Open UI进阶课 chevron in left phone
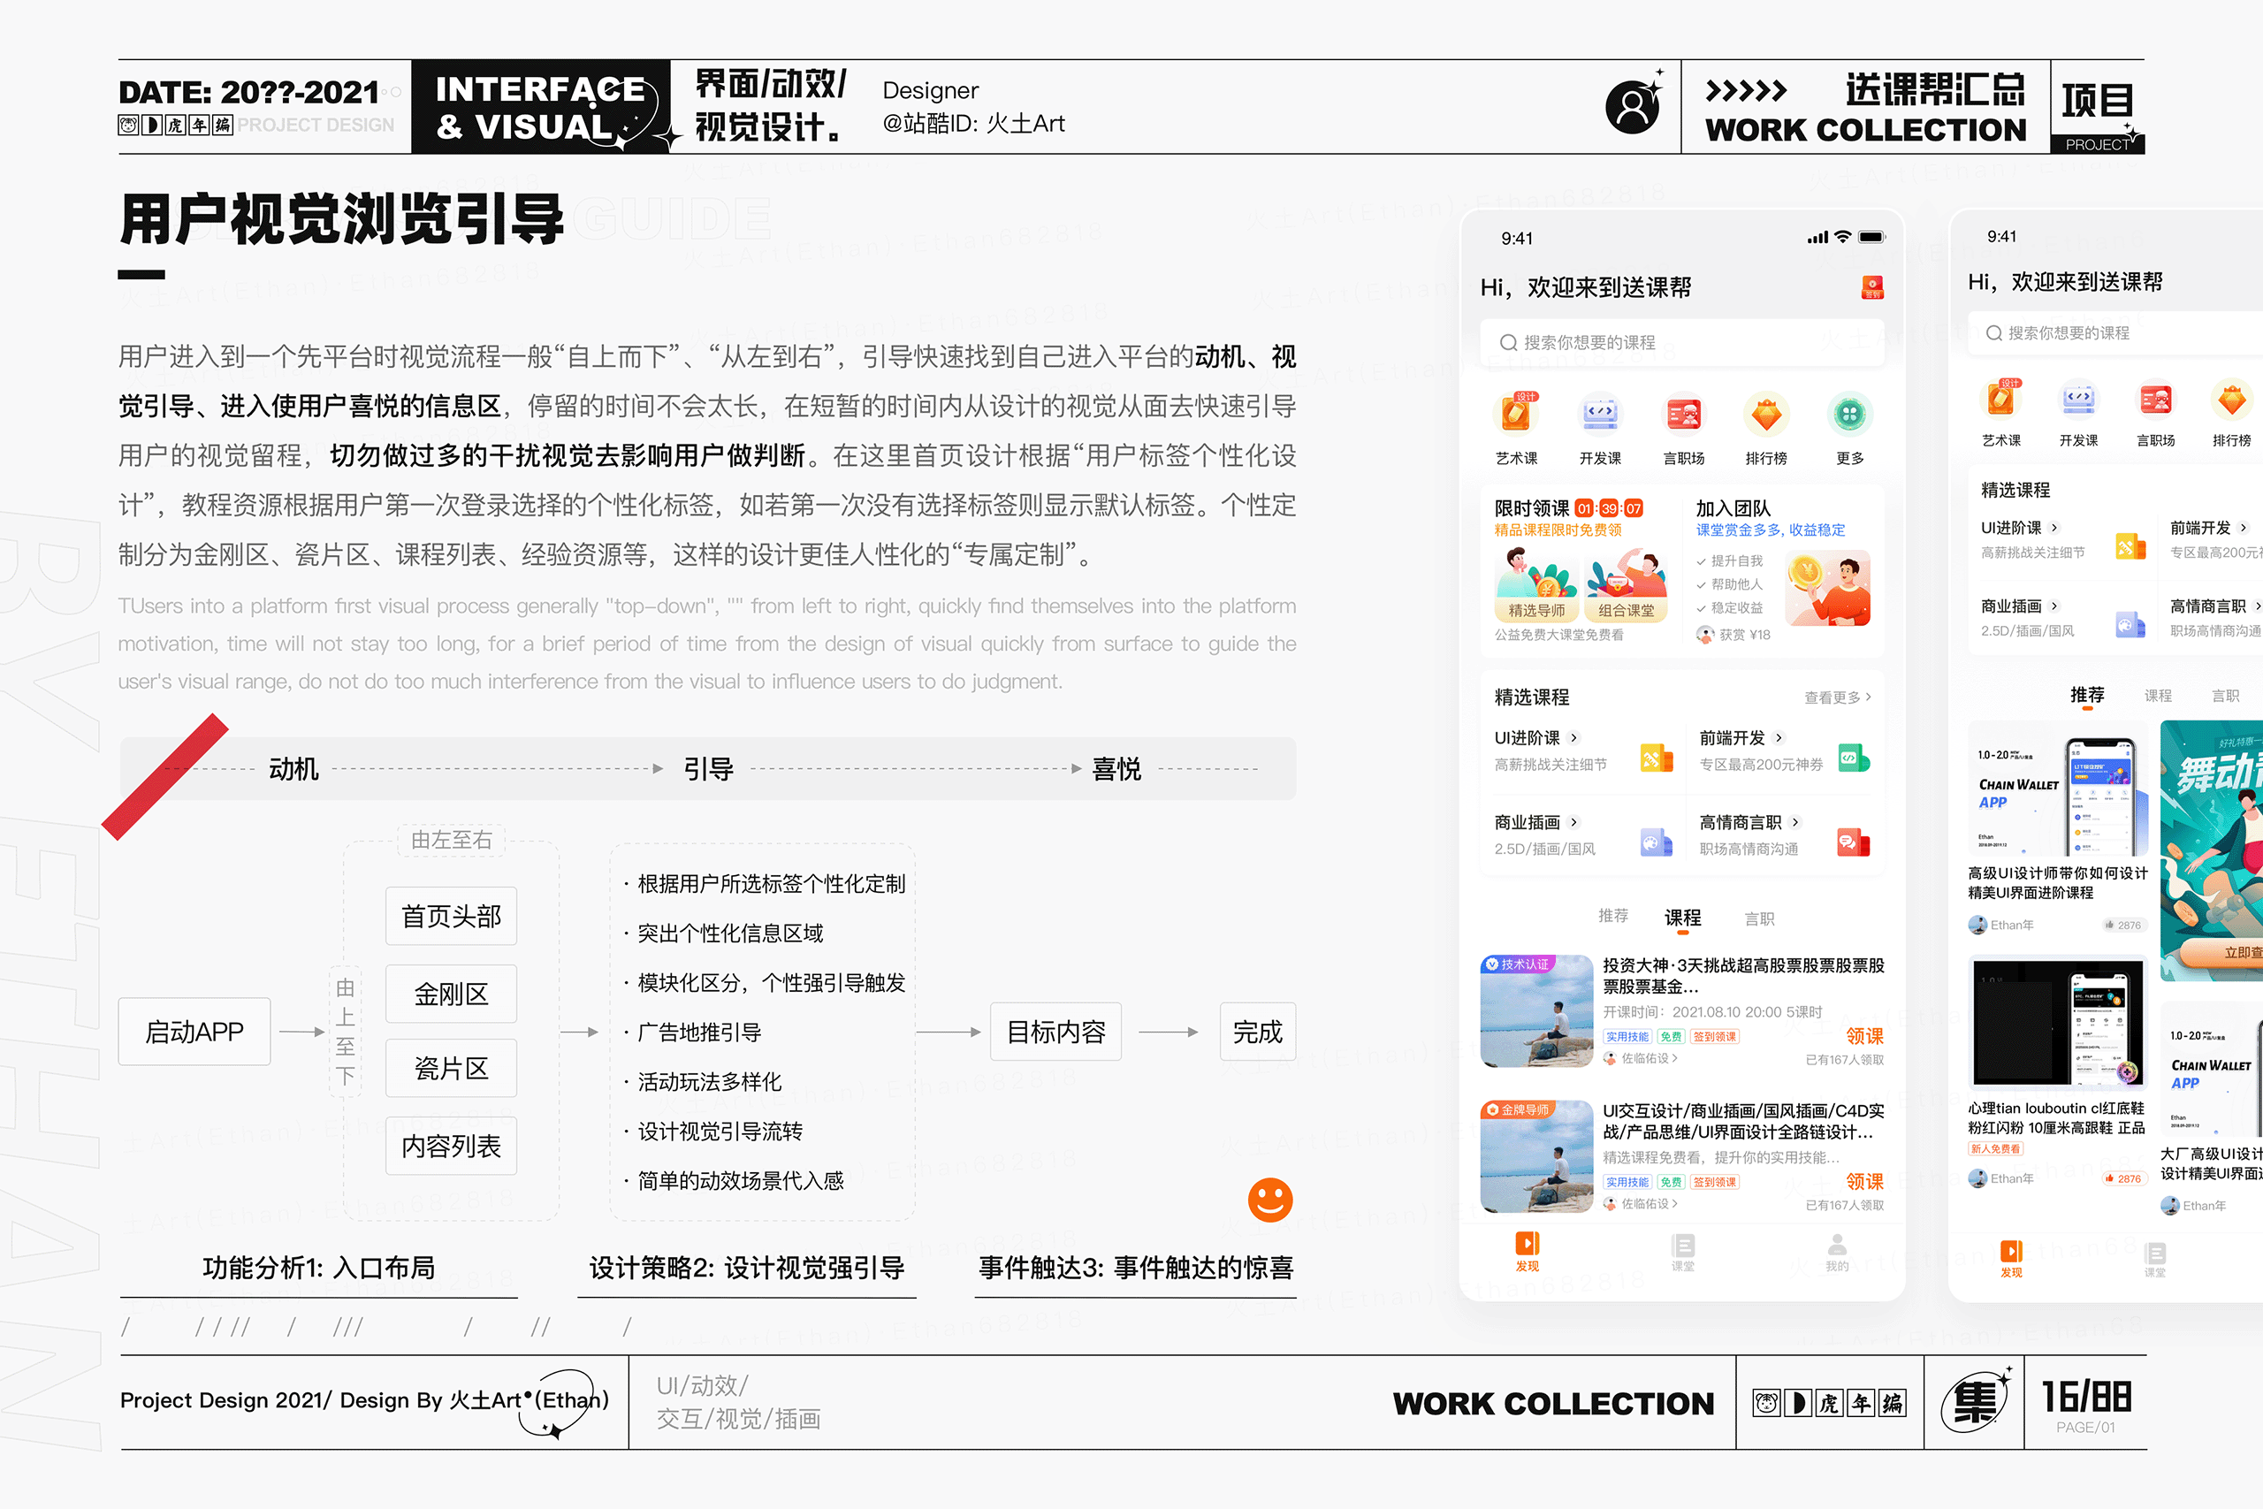Viewport: 2263px width, 1509px height. click(1574, 738)
